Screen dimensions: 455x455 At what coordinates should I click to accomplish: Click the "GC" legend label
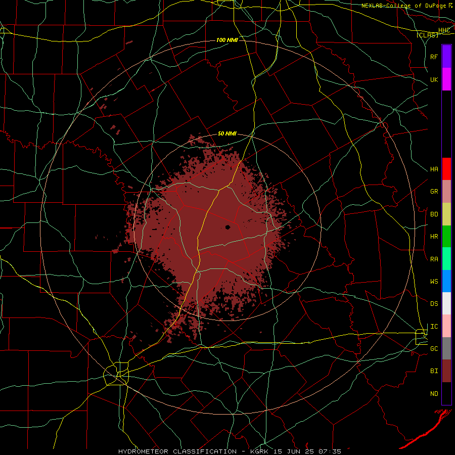pos(434,349)
